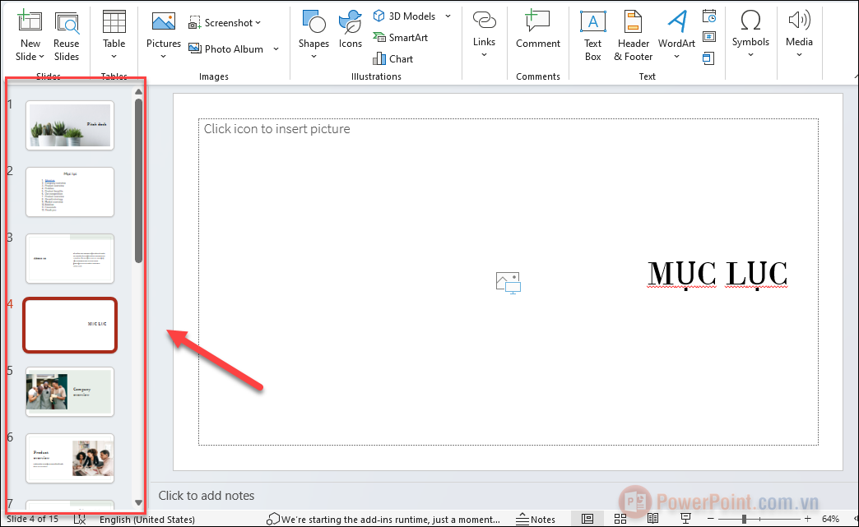
Task: Select slide 6 Product overview thumbnail
Action: point(70,459)
